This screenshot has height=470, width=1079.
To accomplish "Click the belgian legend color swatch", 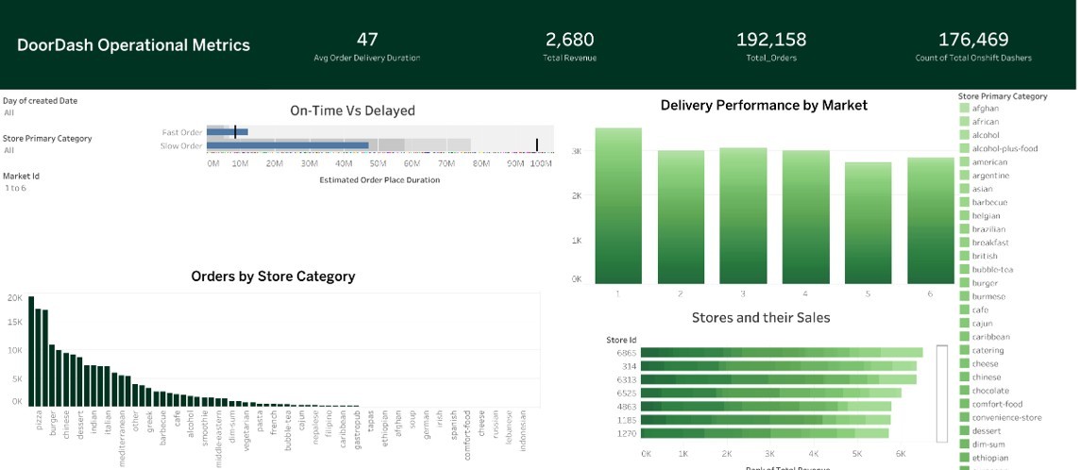I will pyautogui.click(x=964, y=216).
